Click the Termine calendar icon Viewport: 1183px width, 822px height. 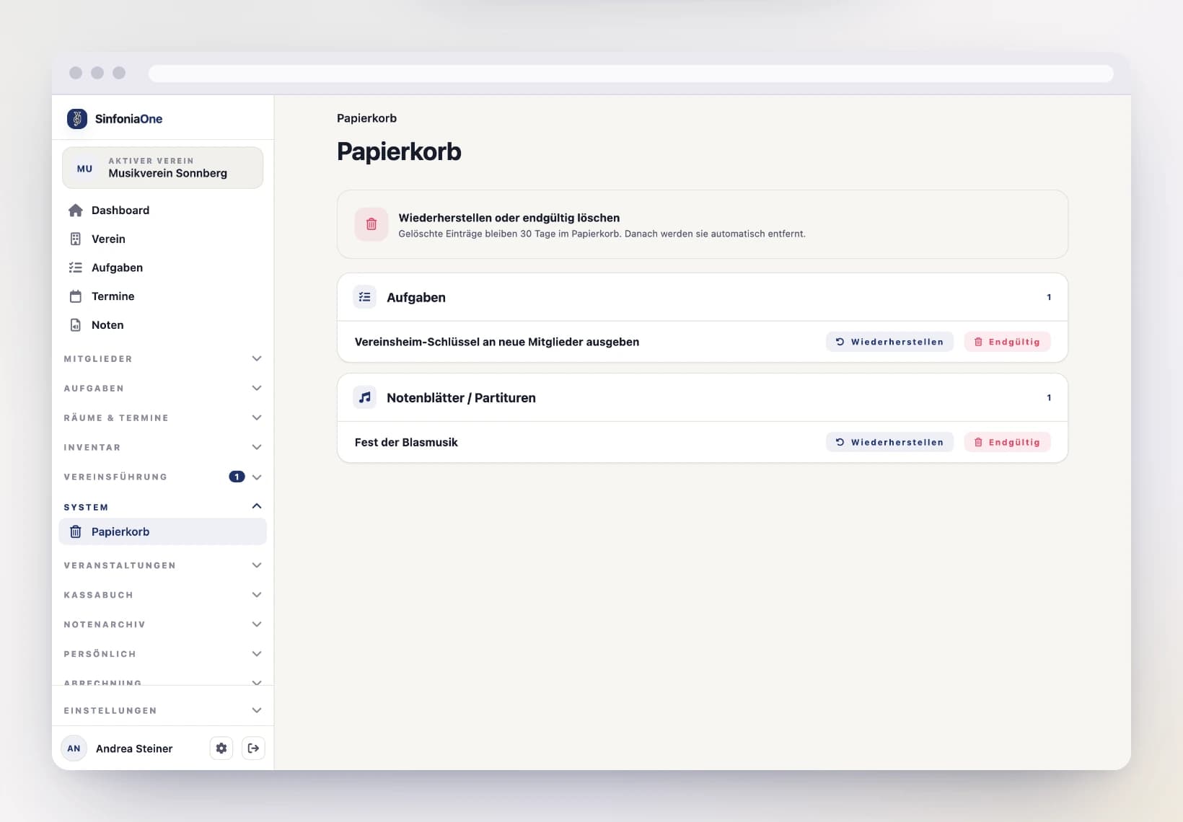click(76, 296)
